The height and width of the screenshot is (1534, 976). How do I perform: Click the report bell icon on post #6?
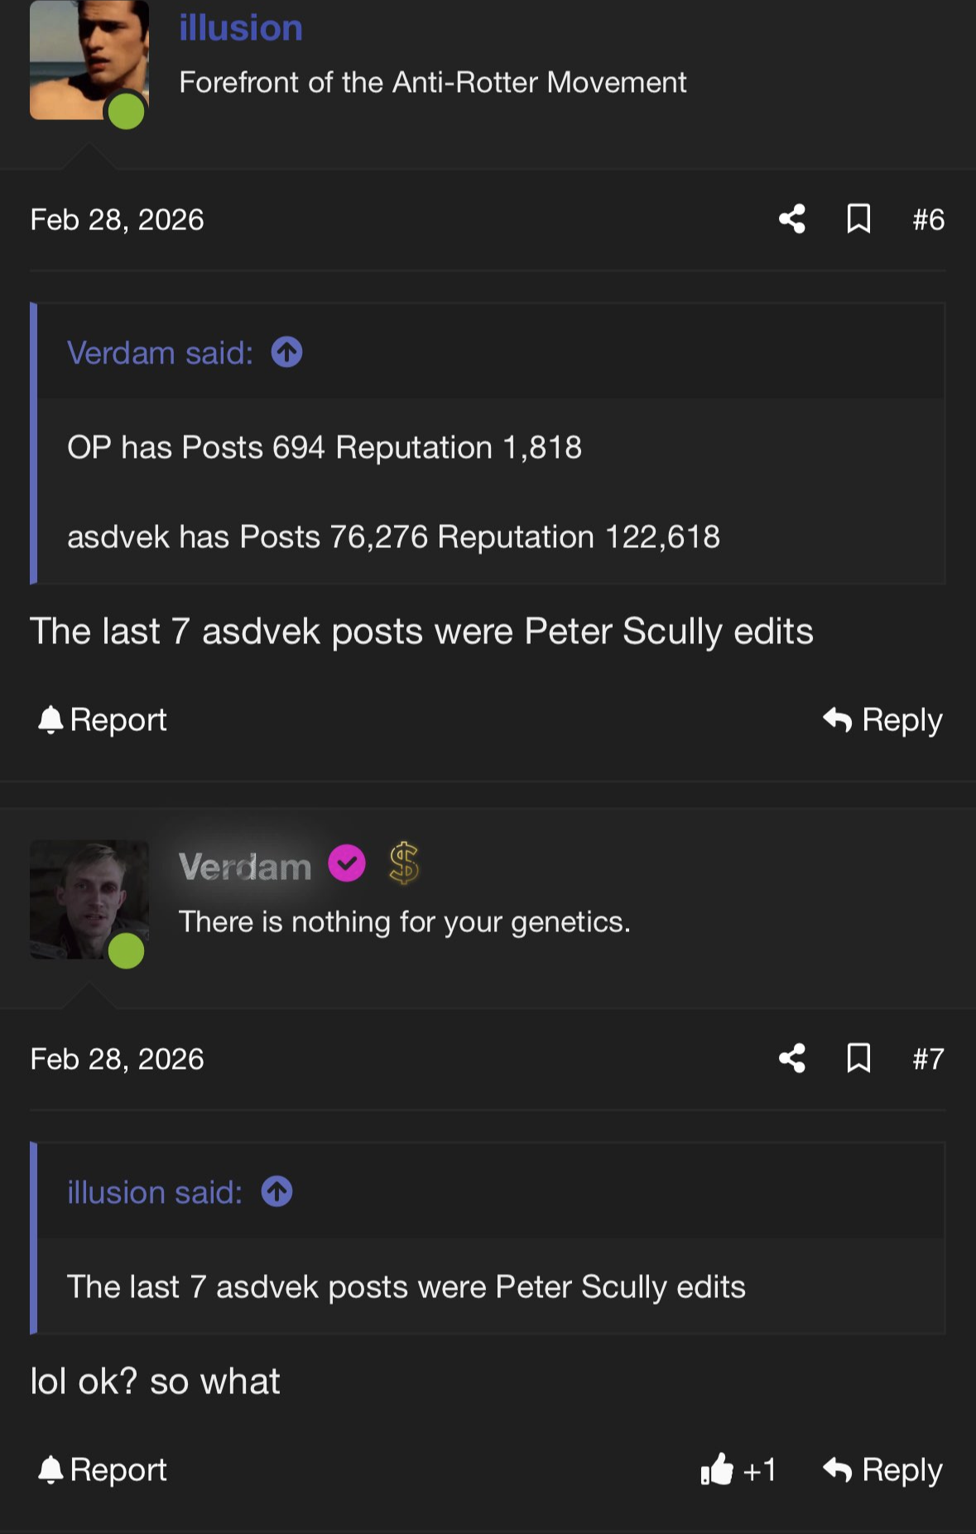50,718
